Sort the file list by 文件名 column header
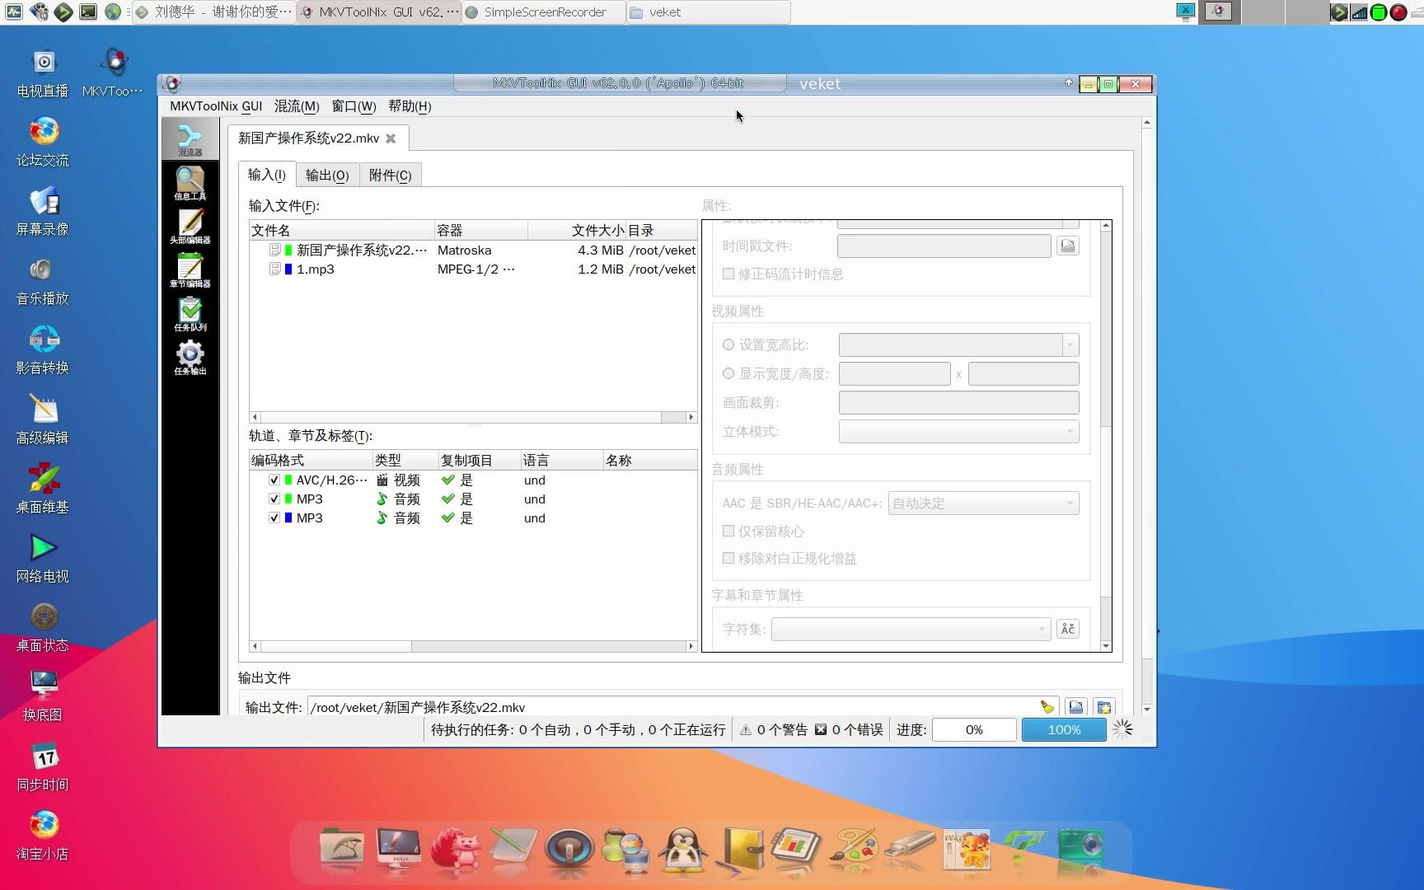 (x=341, y=230)
